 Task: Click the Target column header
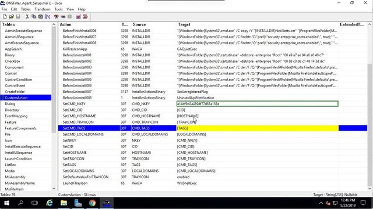[257, 24]
